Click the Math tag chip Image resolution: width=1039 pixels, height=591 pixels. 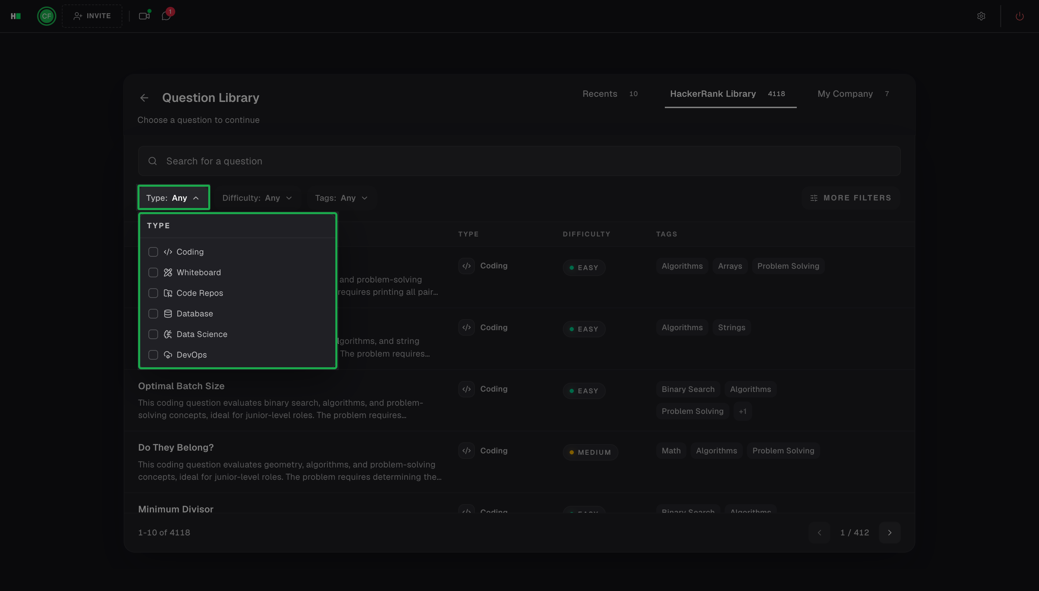(x=671, y=451)
